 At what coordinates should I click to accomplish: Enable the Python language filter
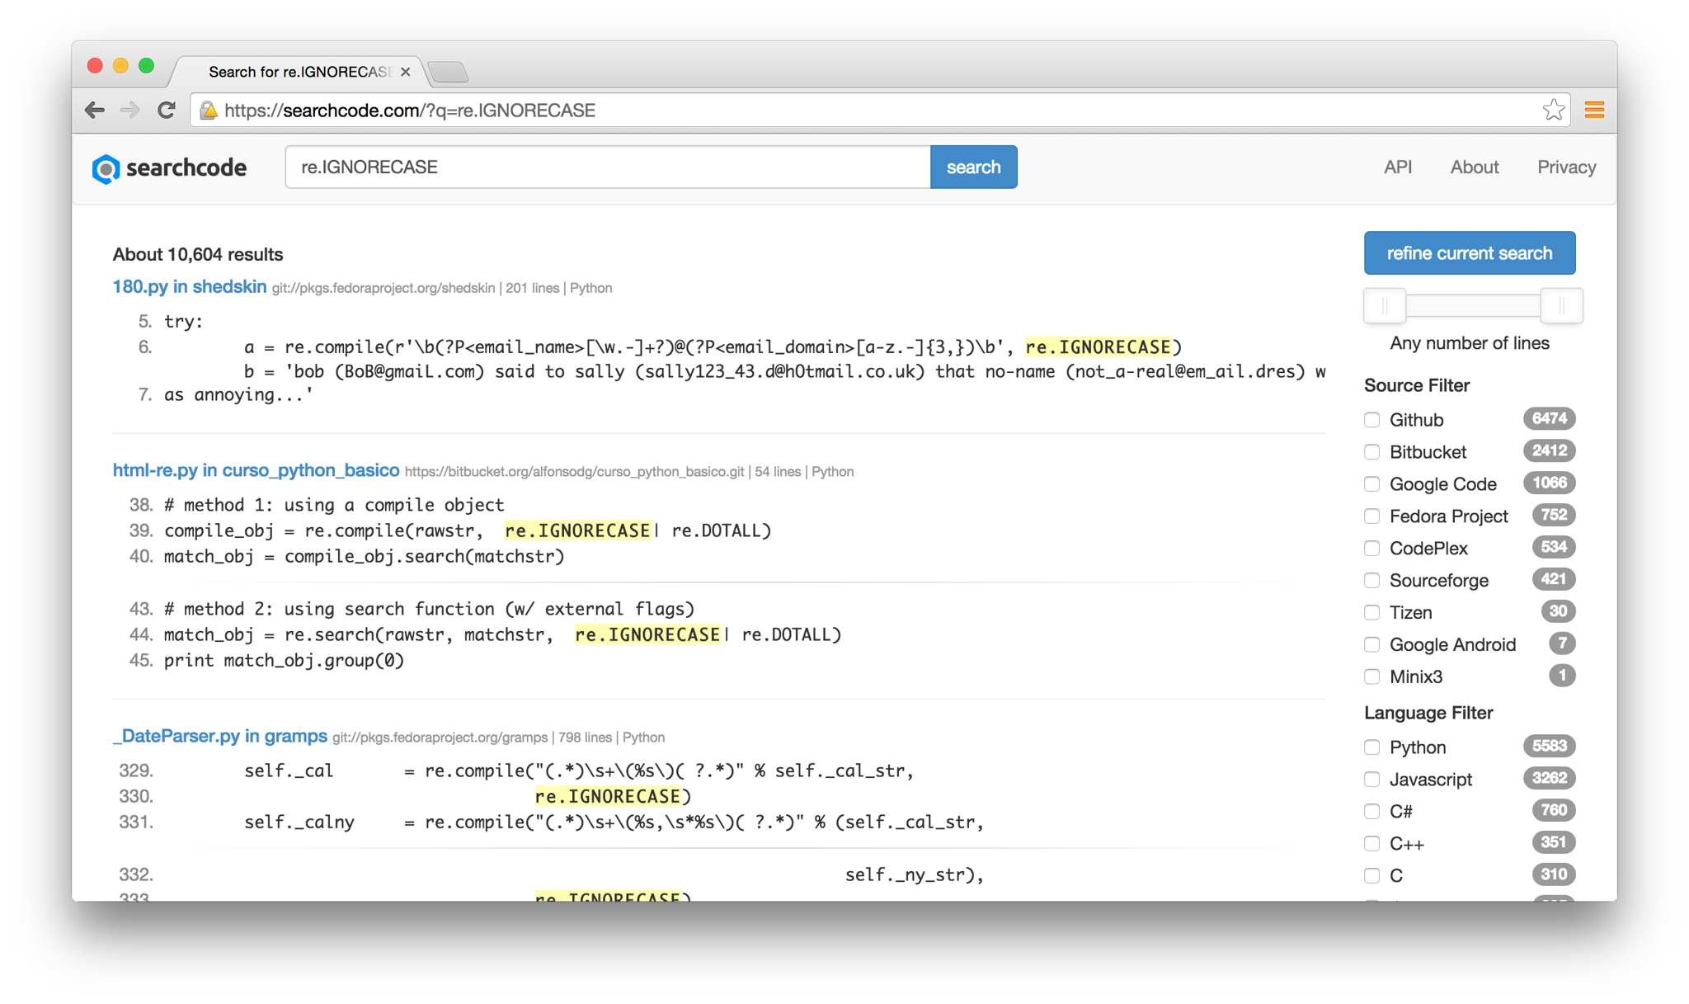pyautogui.click(x=1371, y=747)
